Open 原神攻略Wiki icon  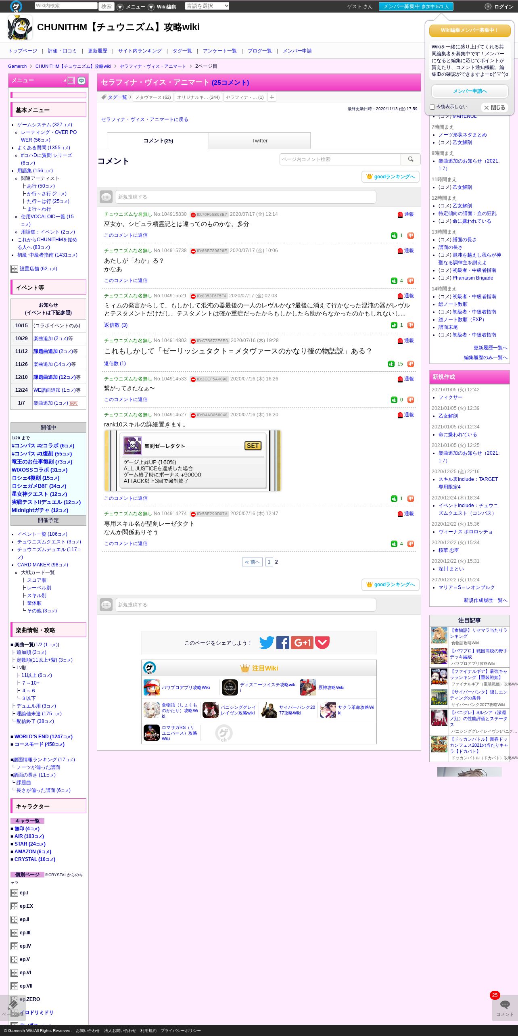coord(308,687)
